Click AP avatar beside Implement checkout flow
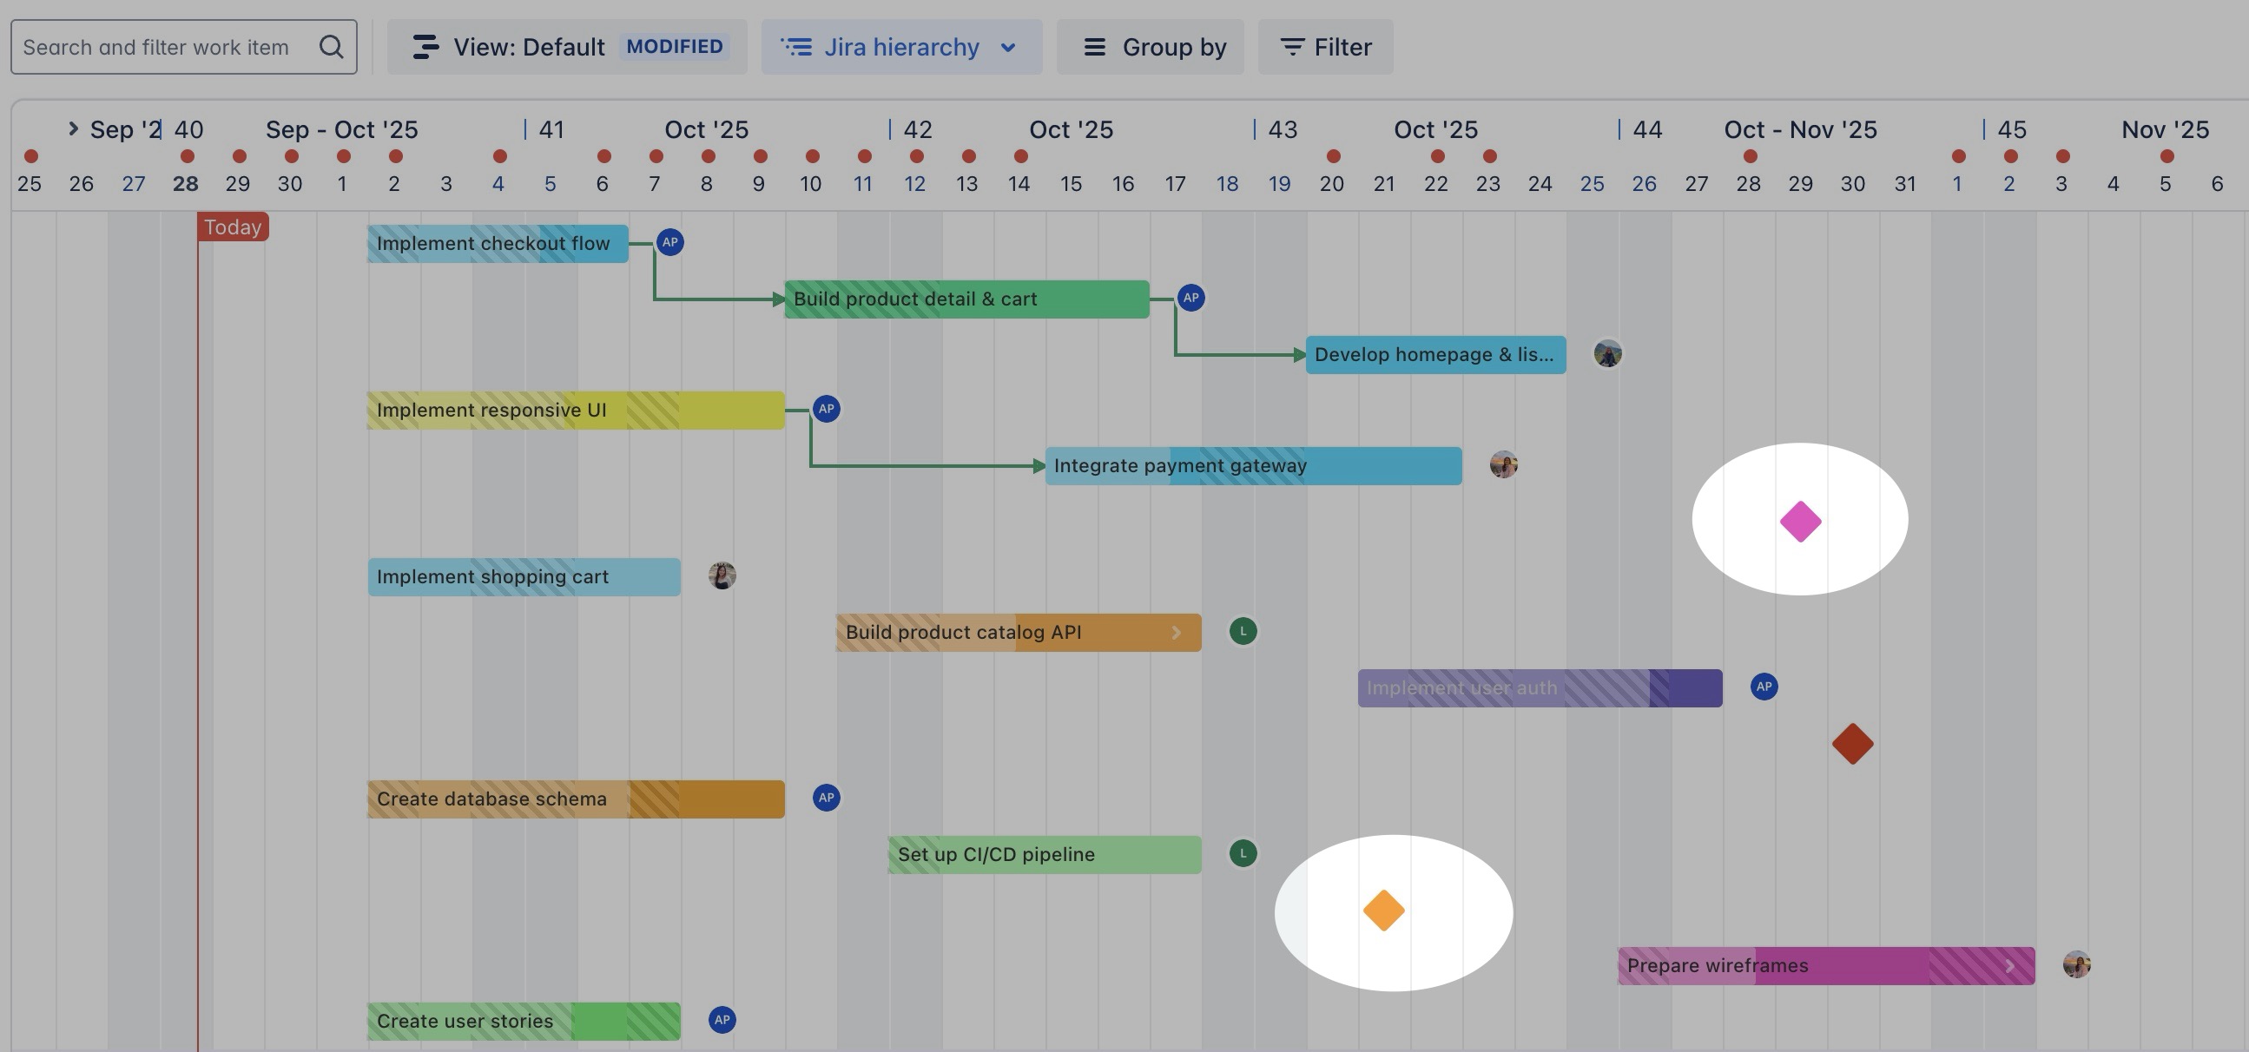The height and width of the screenshot is (1052, 2249). tap(669, 243)
